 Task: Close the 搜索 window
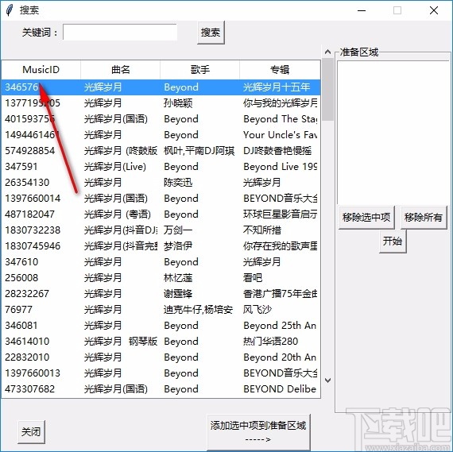coord(434,10)
